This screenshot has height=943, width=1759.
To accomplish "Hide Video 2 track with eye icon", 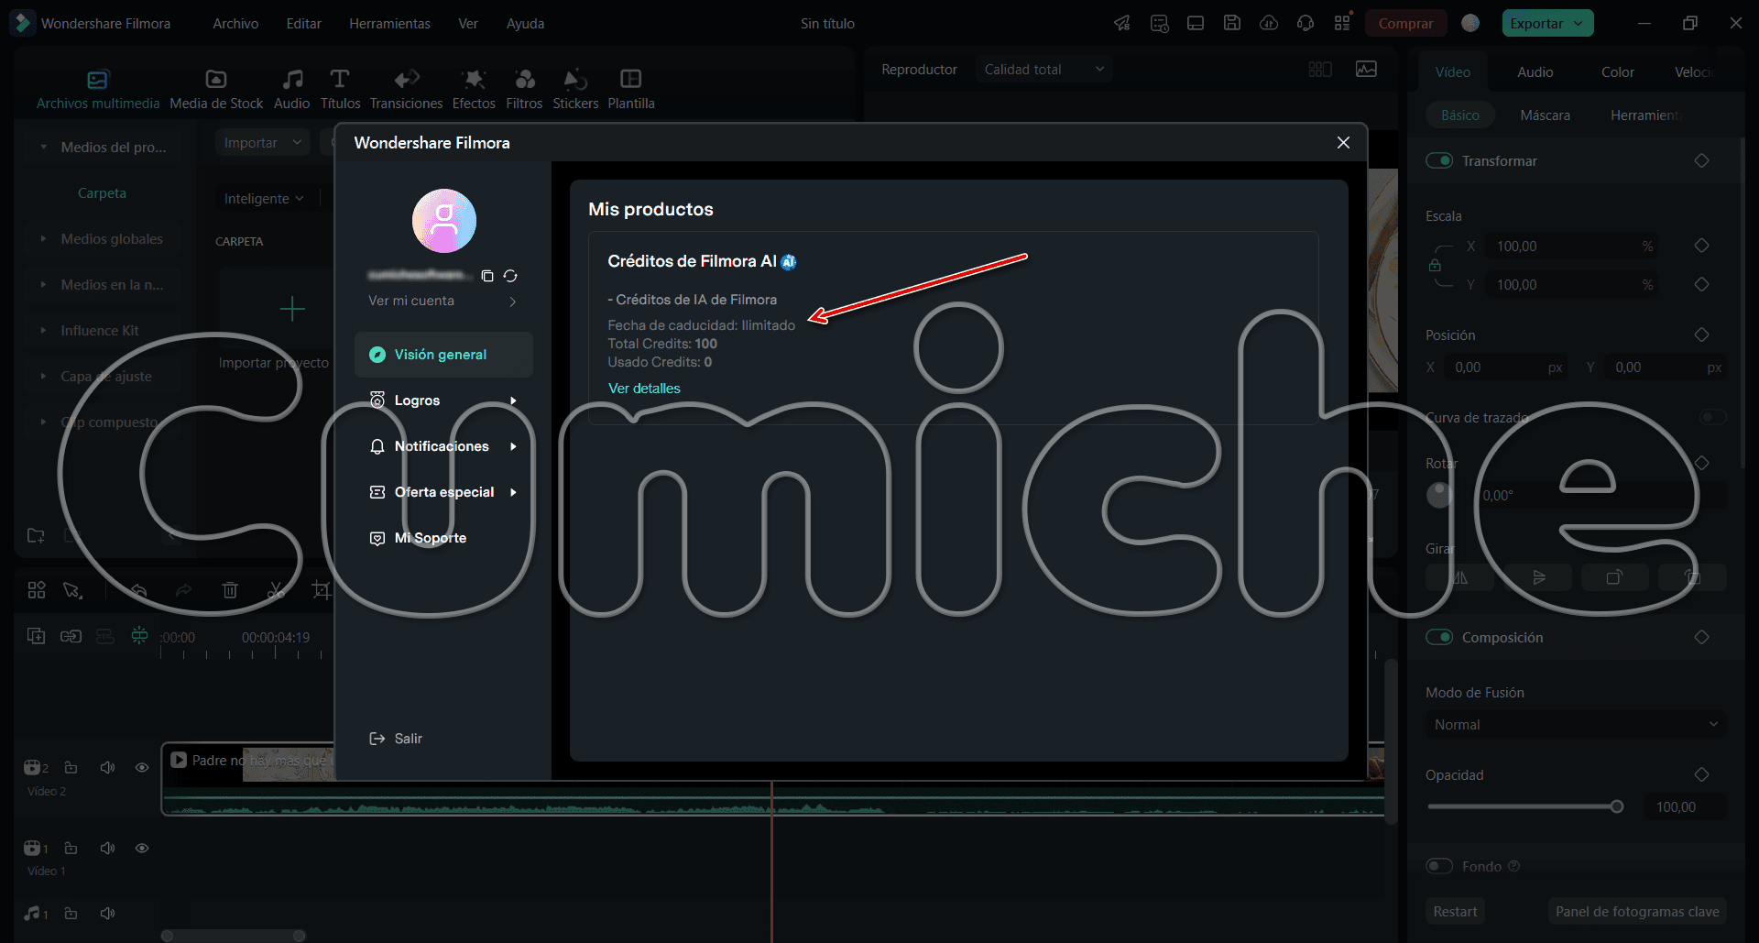I will (142, 767).
